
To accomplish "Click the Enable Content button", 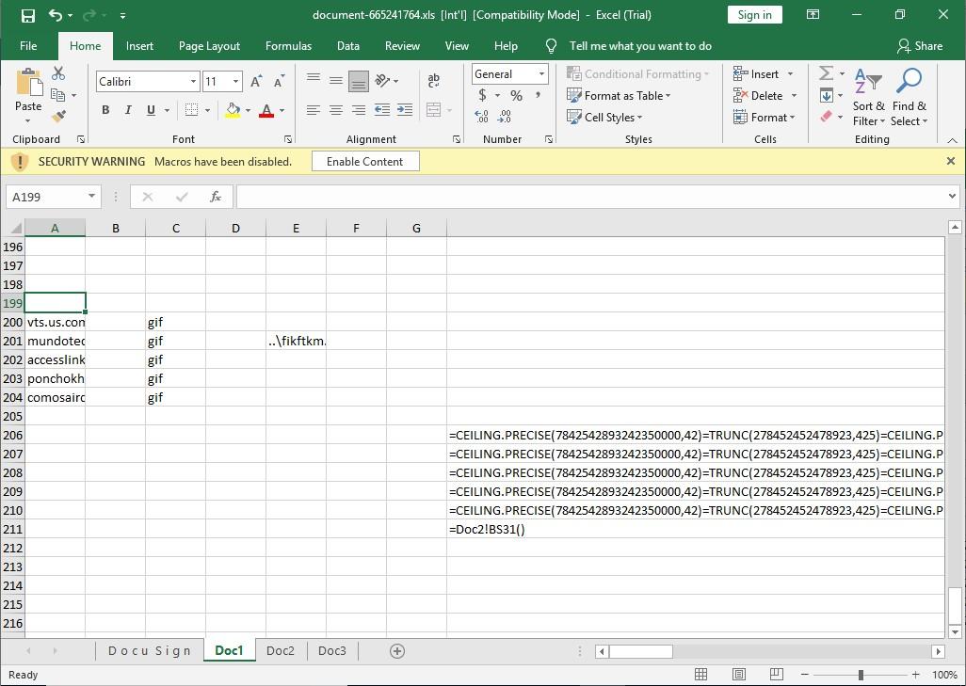I will 364,162.
